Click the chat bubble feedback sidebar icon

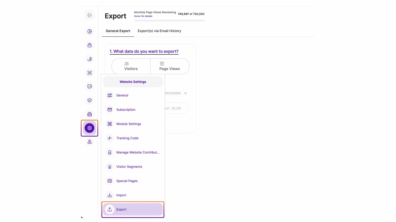pyautogui.click(x=89, y=87)
